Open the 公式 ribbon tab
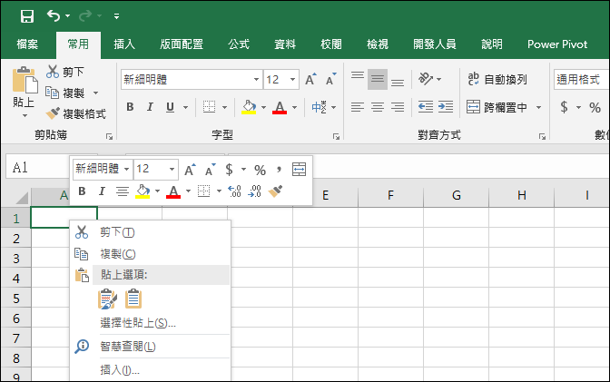 point(239,44)
